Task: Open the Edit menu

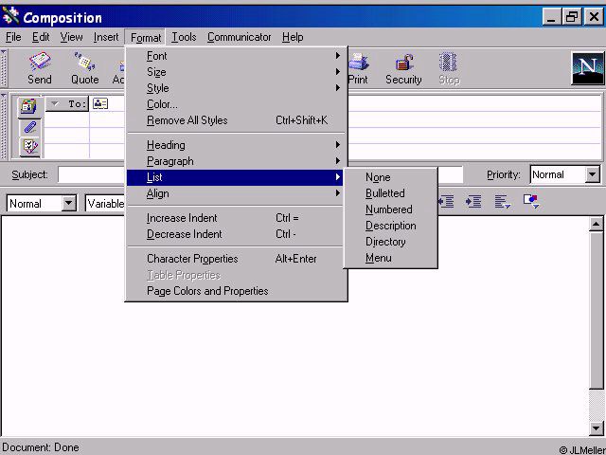Action: tap(41, 37)
